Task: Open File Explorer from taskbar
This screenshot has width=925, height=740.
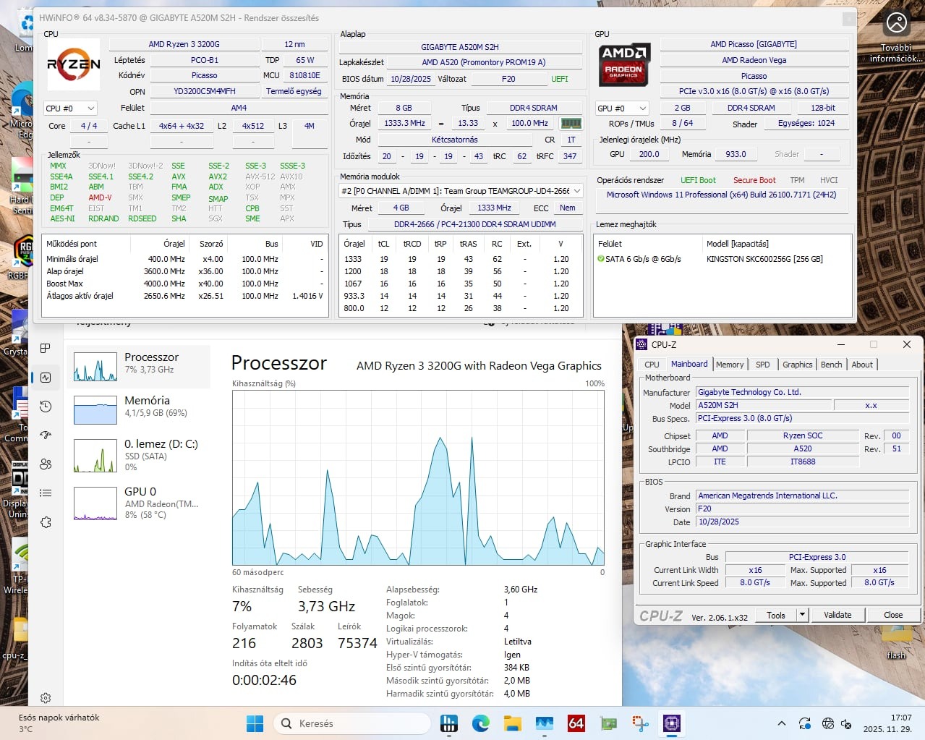Action: point(513,723)
